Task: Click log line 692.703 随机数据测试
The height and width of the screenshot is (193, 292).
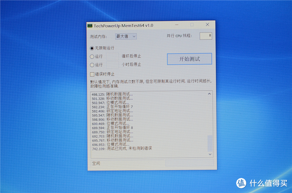Action: point(113,136)
